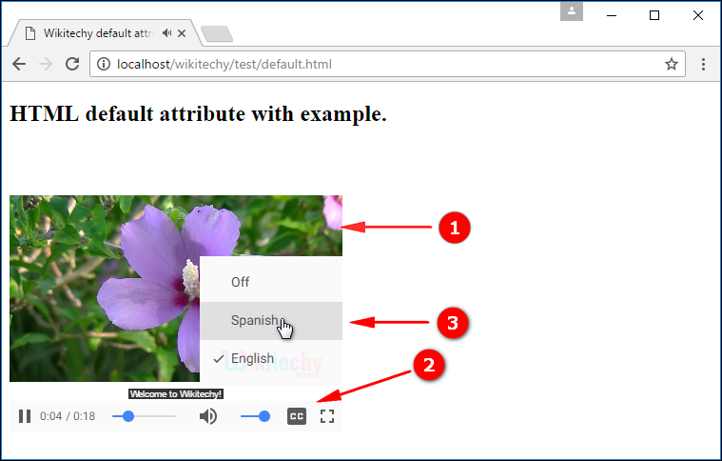Mute tab audio via speaker indicator
This screenshot has width=722, height=461.
[x=167, y=33]
